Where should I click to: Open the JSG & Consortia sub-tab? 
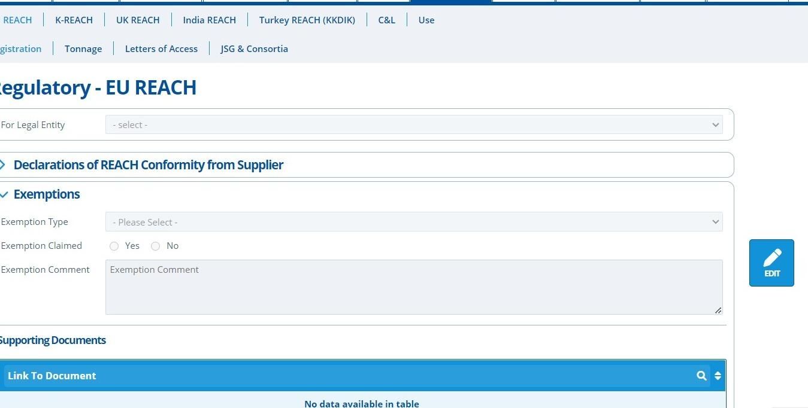pos(254,48)
